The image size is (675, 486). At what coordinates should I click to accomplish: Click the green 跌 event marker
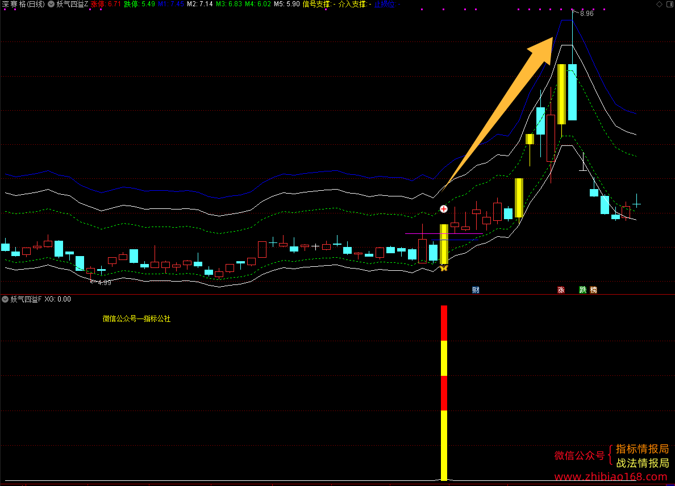coord(583,290)
